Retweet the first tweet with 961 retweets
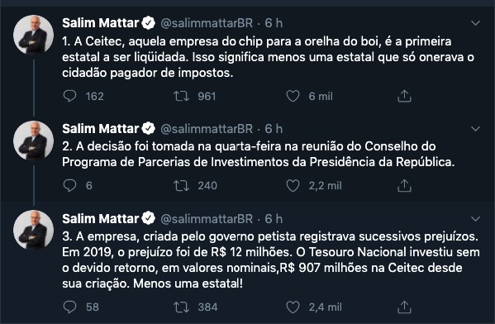 point(181,96)
